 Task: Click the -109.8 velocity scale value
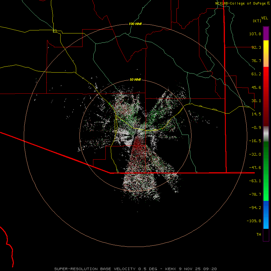point(254,221)
